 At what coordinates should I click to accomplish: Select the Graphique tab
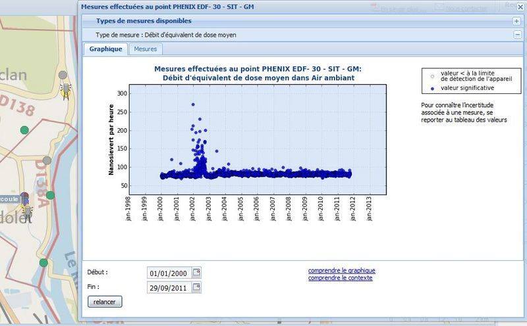(x=105, y=49)
